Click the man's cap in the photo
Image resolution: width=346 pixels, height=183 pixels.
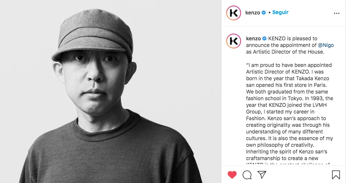93,35
